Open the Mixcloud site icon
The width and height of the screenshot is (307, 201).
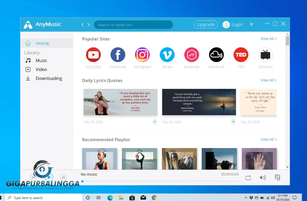tap(216, 55)
